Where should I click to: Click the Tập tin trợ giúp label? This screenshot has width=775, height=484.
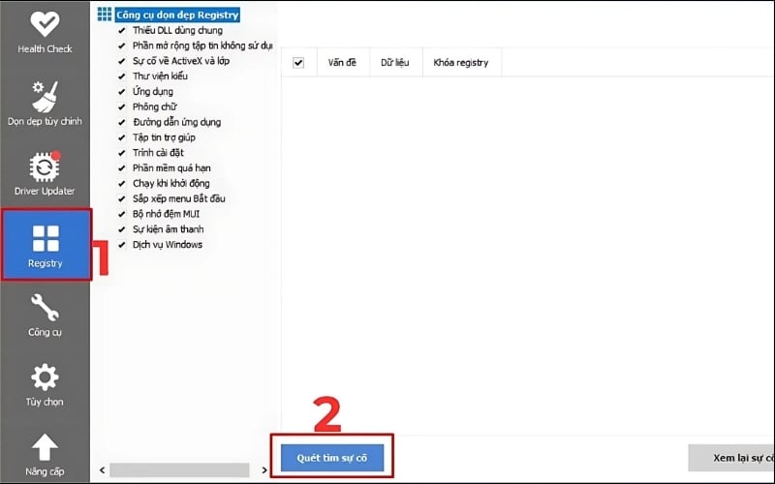pyautogui.click(x=164, y=137)
